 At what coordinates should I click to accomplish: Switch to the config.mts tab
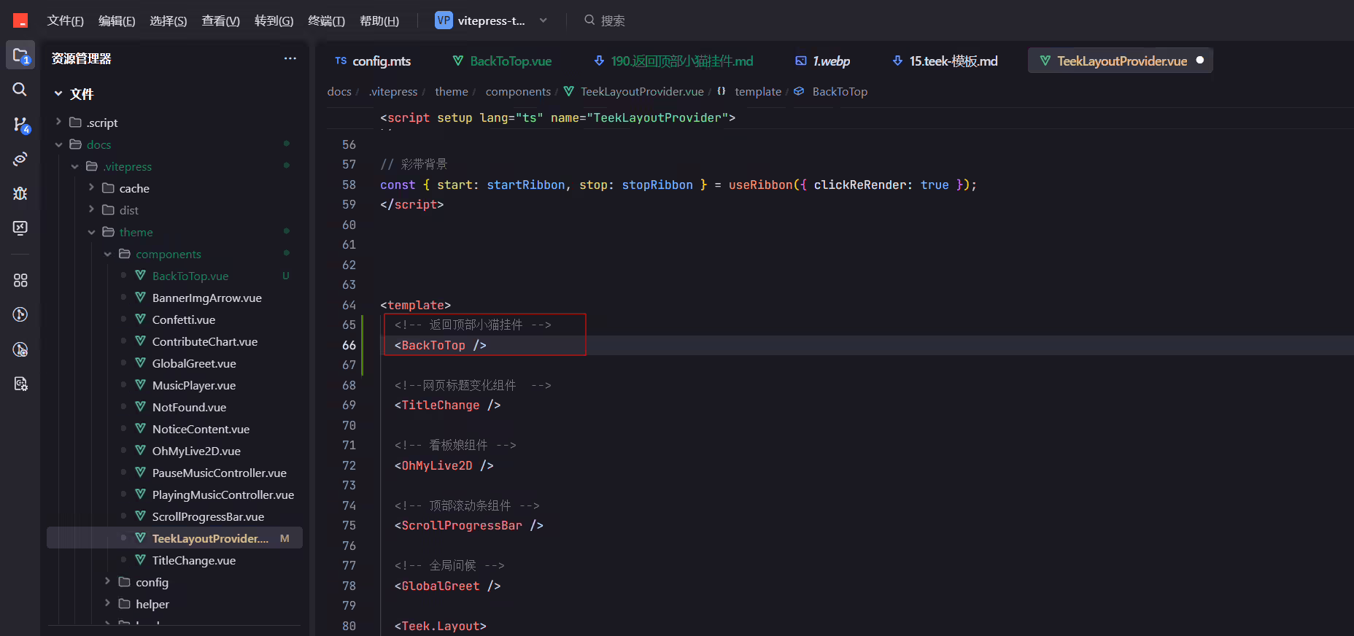click(373, 61)
